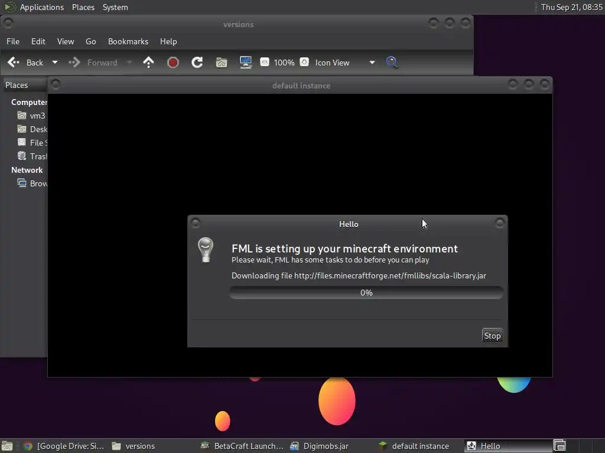
Task: Click Stop in the Hello dialog
Action: pos(492,336)
